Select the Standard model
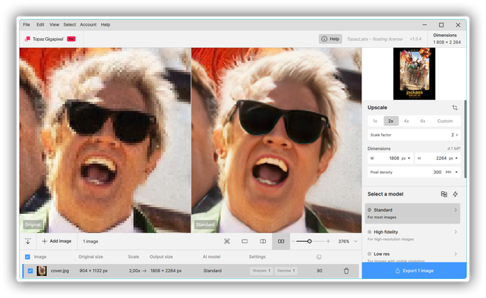Image resolution: width=486 pixels, height=298 pixels. (x=412, y=213)
